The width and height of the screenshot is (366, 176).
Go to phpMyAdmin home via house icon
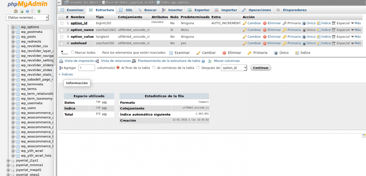pos(16,11)
